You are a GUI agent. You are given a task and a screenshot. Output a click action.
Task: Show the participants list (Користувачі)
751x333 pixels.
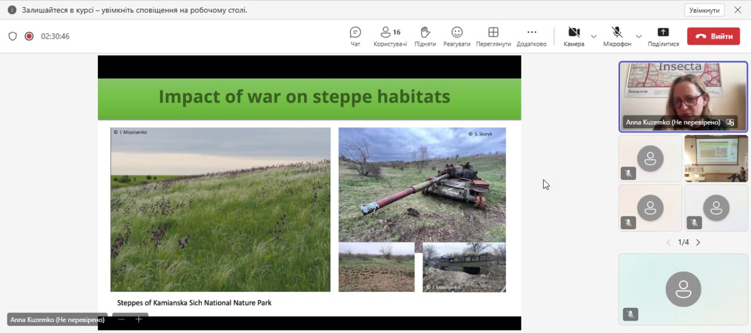390,36
